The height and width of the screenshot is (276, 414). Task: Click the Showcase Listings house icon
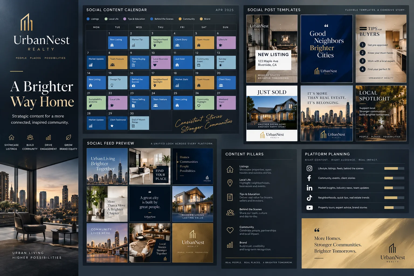tap(11, 137)
